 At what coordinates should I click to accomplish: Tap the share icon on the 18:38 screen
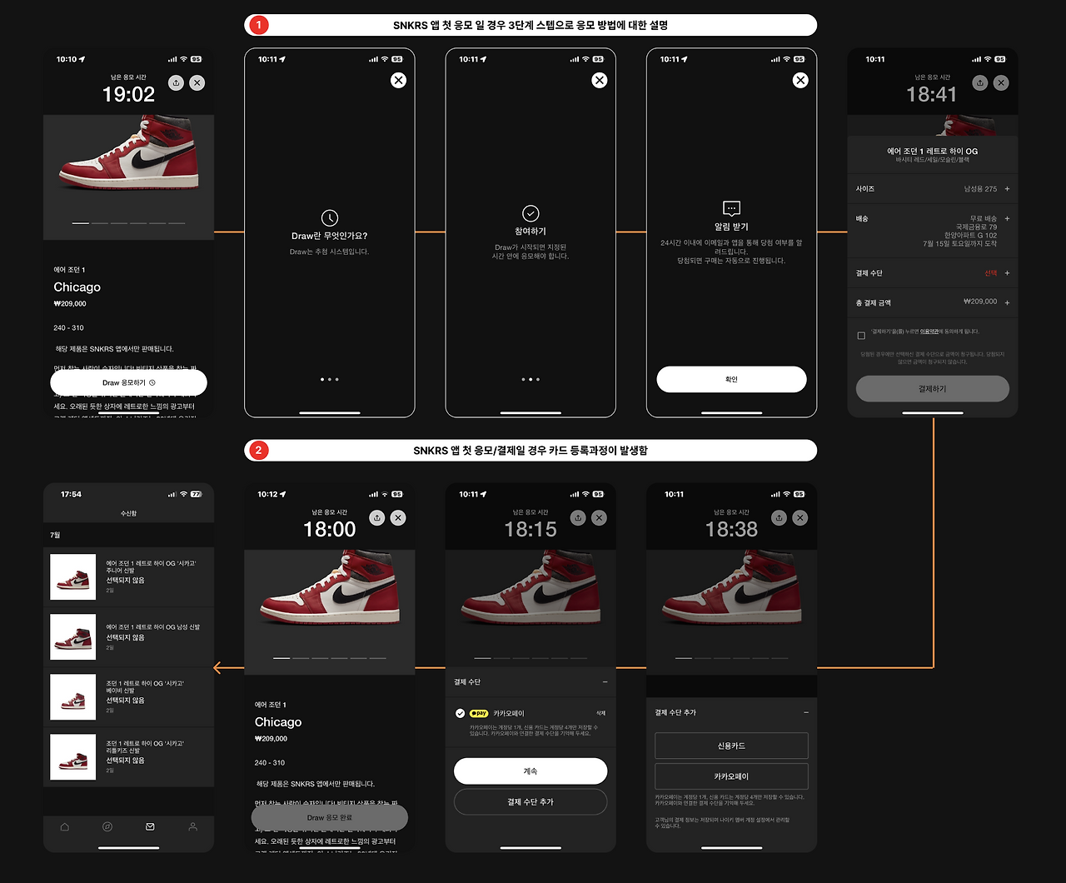click(780, 518)
